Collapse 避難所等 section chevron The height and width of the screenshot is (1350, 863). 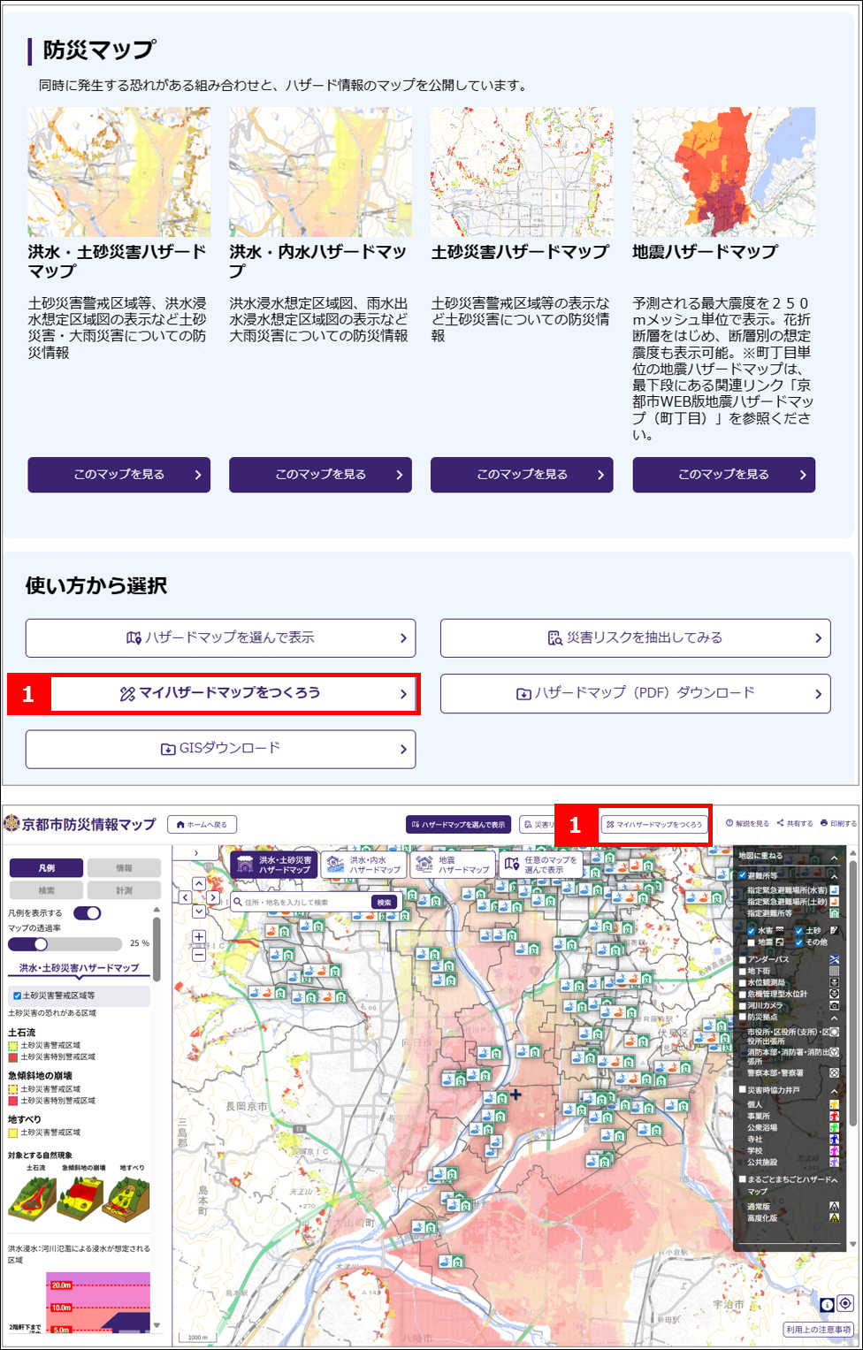coord(834,877)
